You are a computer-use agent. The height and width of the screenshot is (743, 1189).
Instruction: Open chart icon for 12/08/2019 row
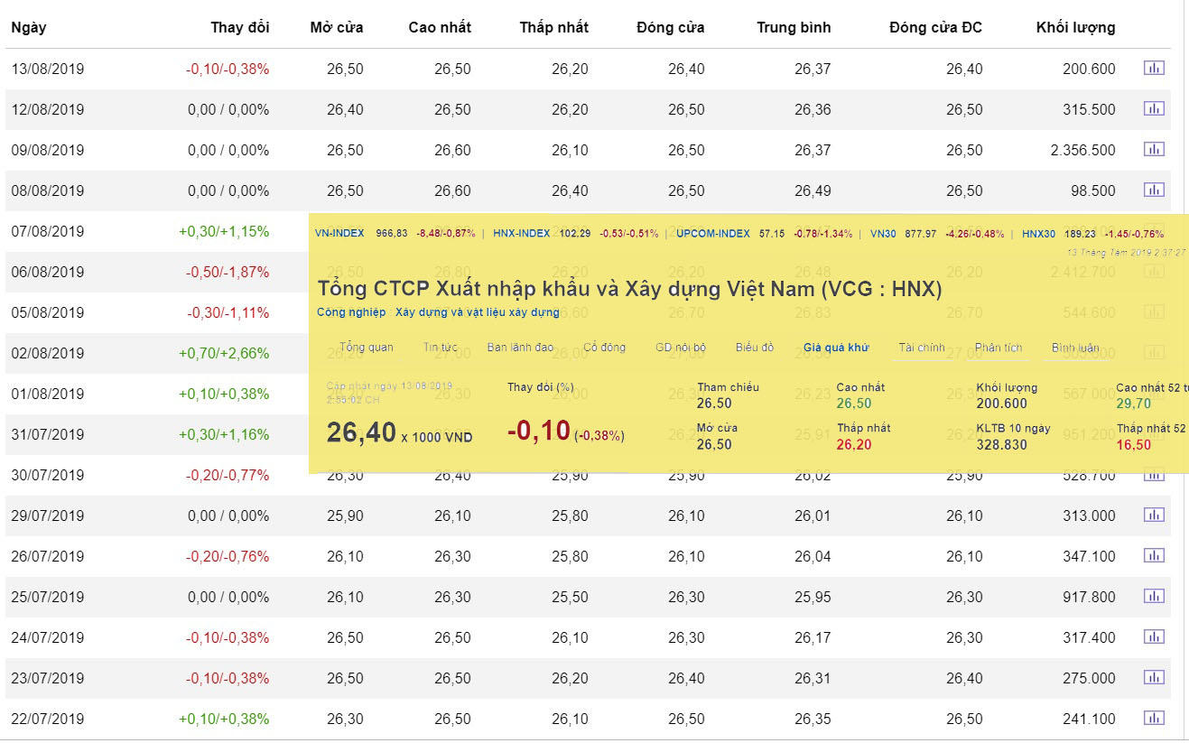1154,108
